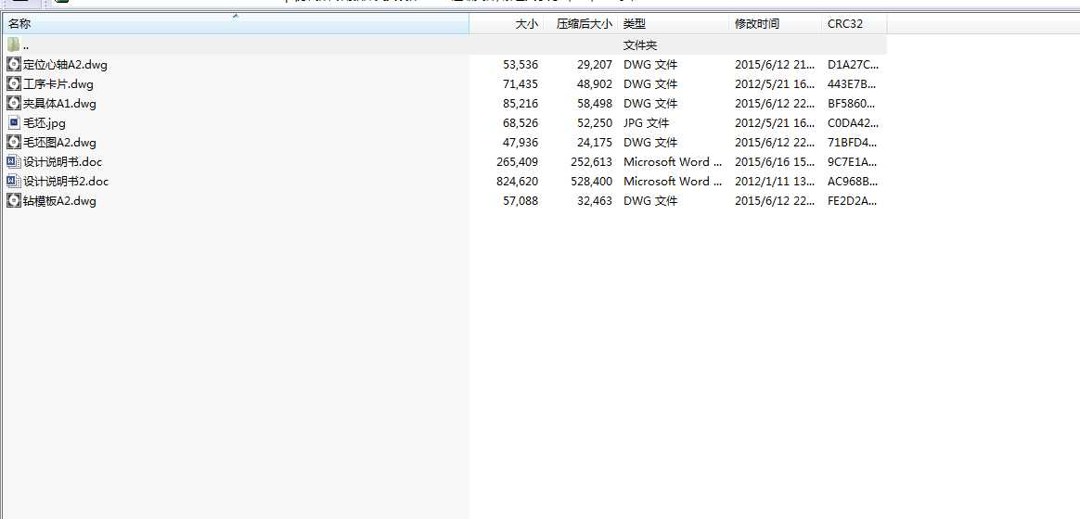This screenshot has height=519, width=1080.
Task: Sort files by the 压缩后大小 column header
Action: pos(580,23)
